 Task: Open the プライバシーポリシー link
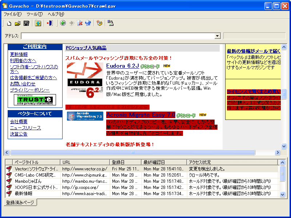30,90
